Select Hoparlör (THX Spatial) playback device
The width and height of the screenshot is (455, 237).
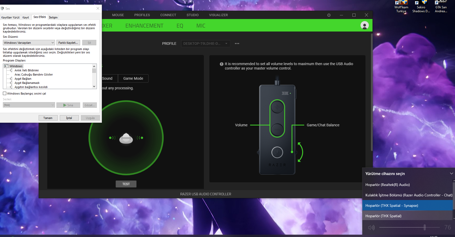click(407, 216)
